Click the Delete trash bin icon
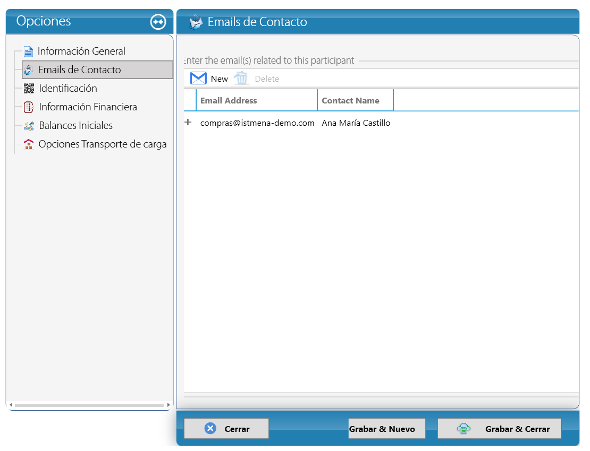 [x=241, y=79]
